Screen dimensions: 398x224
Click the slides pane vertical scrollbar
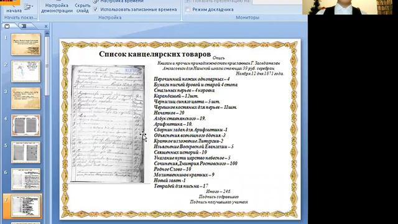[x=47, y=66]
